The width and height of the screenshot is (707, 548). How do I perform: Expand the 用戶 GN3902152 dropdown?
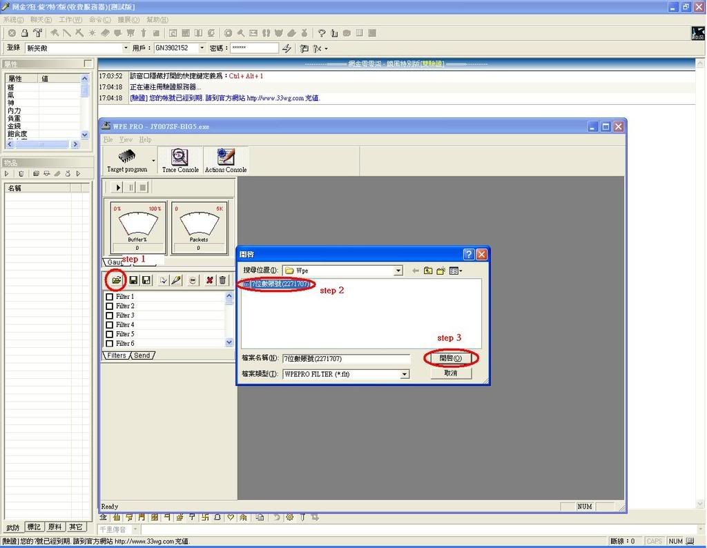click(x=202, y=48)
